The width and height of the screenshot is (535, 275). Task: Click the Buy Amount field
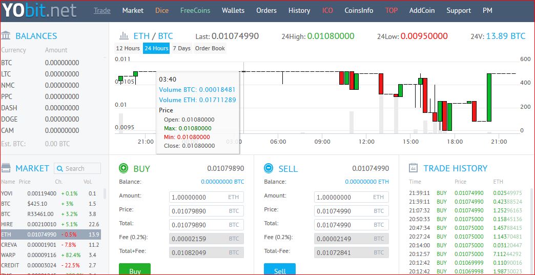pos(207,197)
